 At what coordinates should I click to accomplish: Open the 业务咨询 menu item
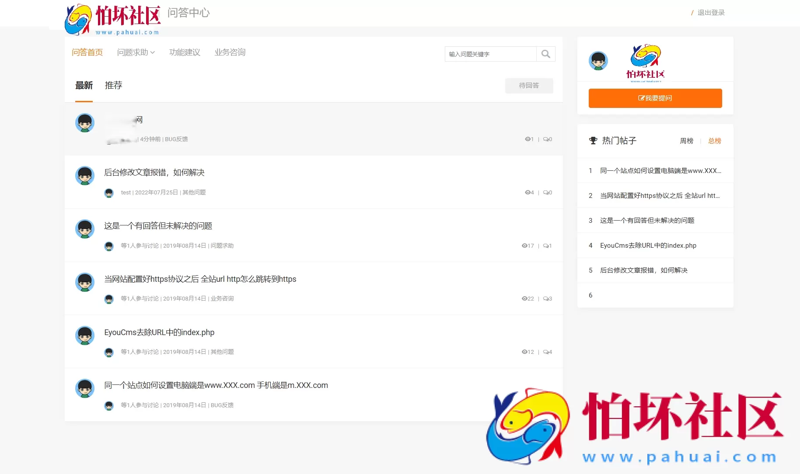[x=230, y=52]
